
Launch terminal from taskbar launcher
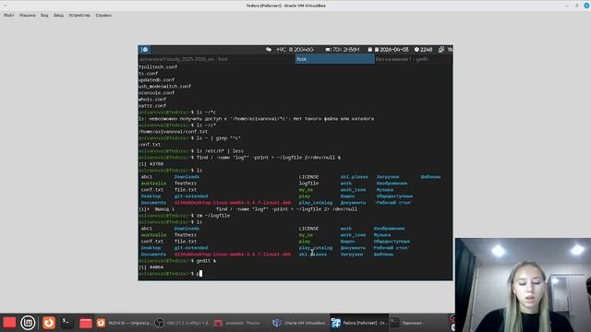click(x=67, y=323)
